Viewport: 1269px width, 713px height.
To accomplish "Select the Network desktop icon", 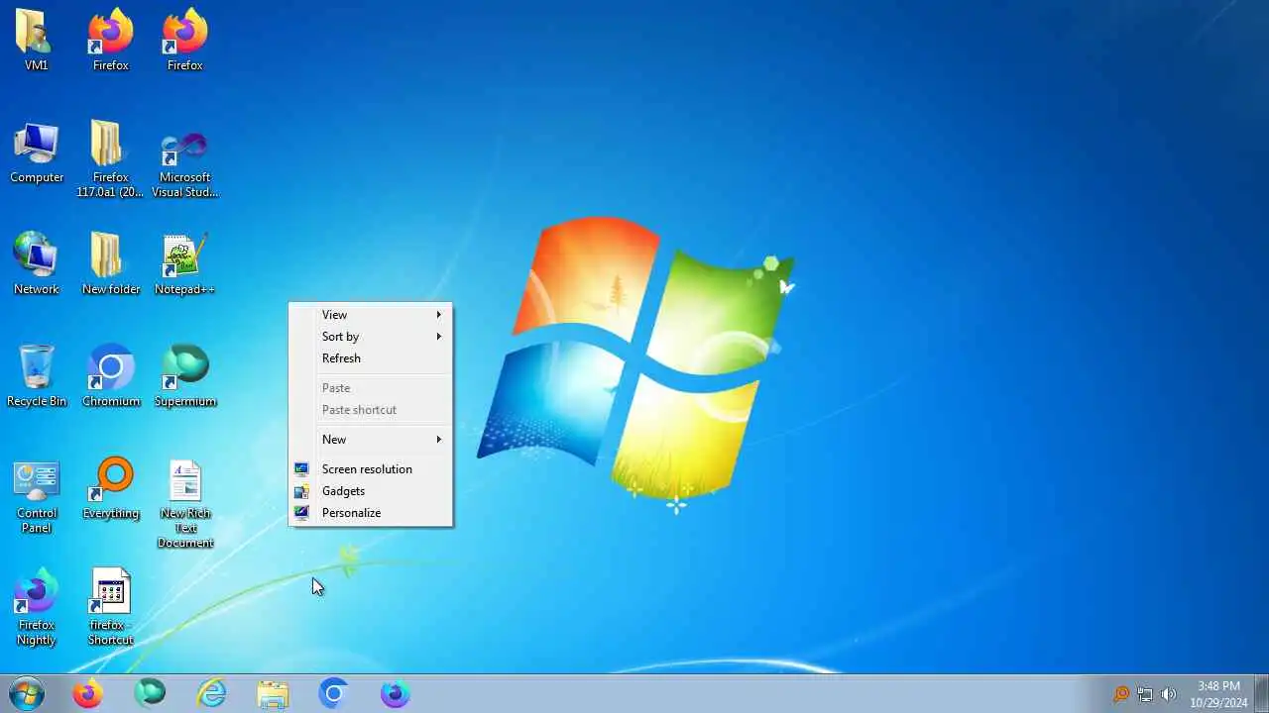I will [x=37, y=263].
